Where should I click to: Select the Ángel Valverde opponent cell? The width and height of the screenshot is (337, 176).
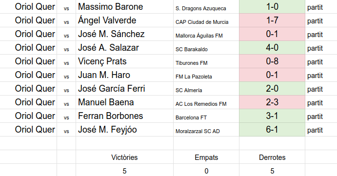(124, 20)
